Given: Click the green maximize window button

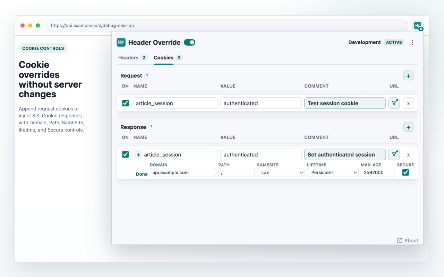Looking at the screenshot, I should tap(38, 26).
